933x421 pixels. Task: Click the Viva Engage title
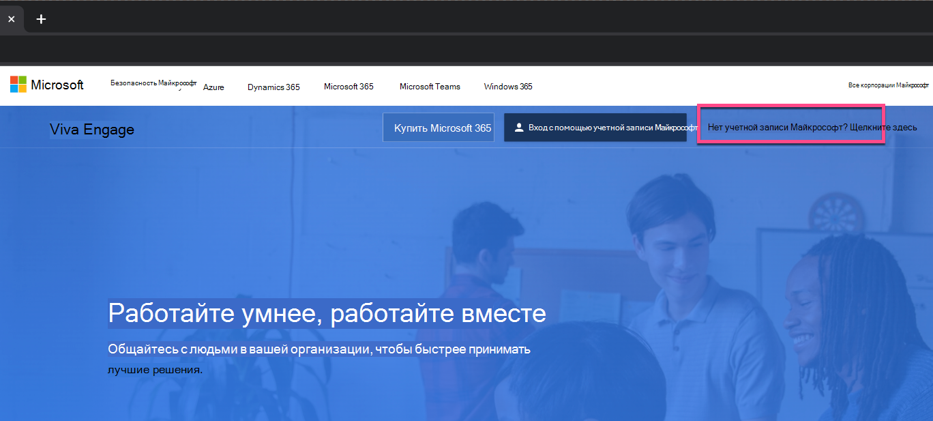(x=92, y=129)
